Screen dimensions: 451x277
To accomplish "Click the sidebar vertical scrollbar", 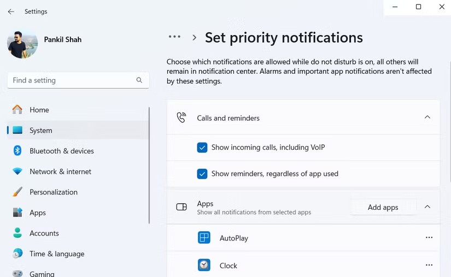I will click(149, 164).
